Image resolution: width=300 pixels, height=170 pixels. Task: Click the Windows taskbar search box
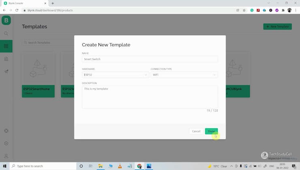(x=43, y=166)
